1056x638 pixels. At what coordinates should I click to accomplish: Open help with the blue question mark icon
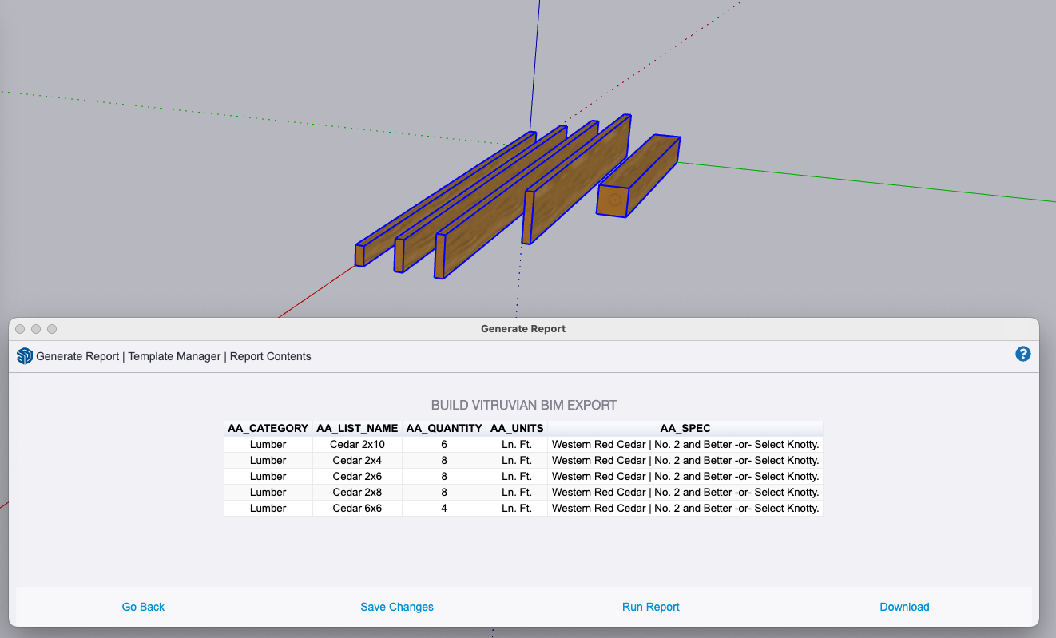point(1023,354)
